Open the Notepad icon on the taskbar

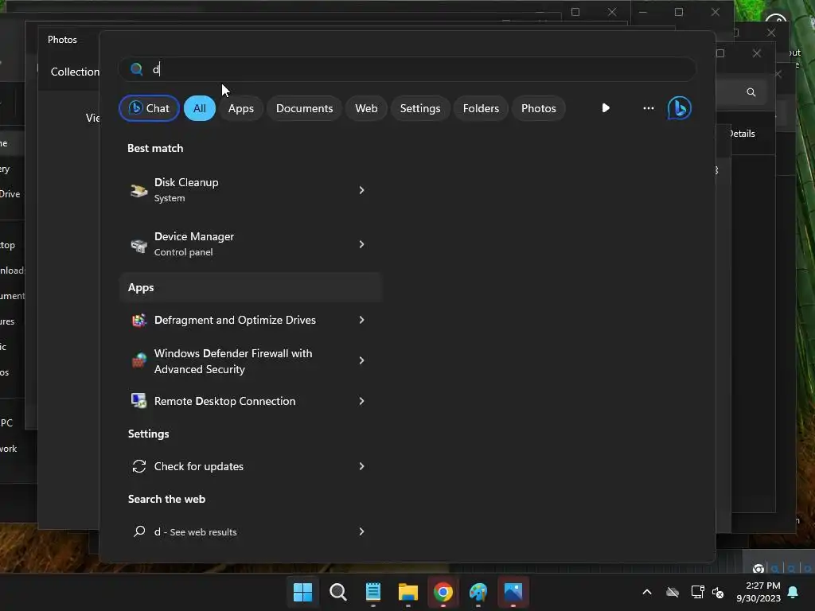373,591
